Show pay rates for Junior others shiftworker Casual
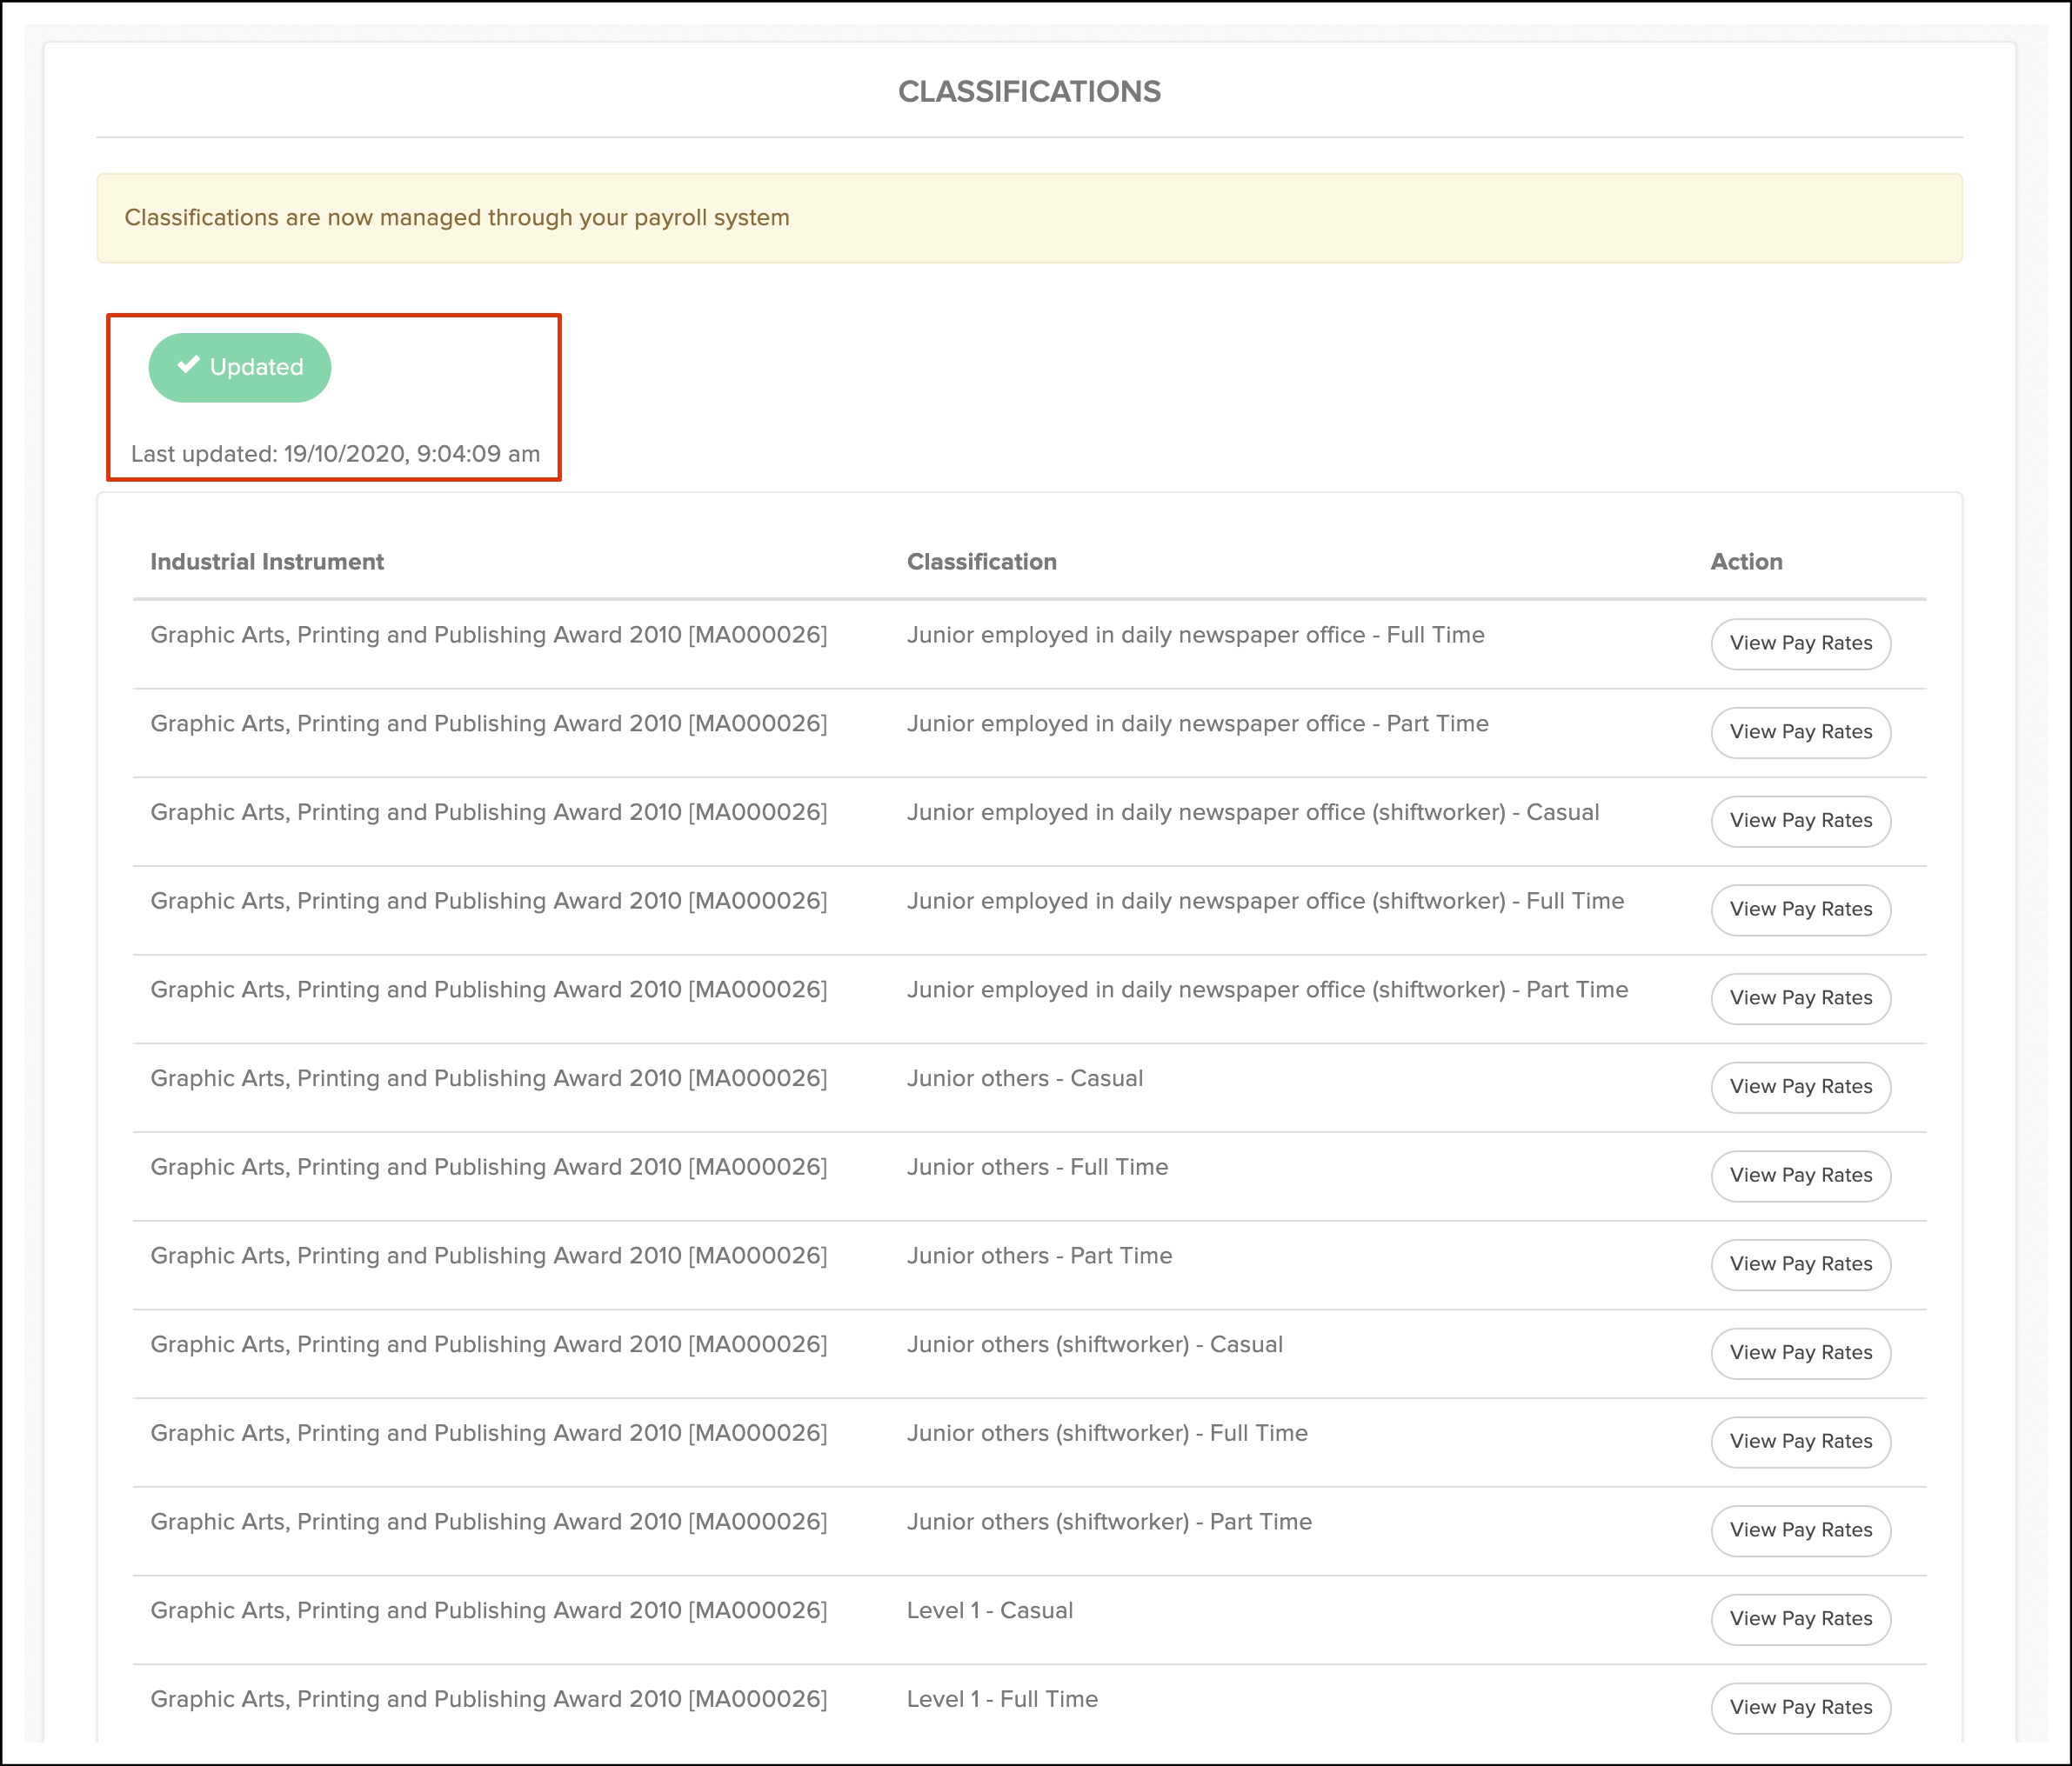The image size is (2072, 1766). [x=1800, y=1353]
